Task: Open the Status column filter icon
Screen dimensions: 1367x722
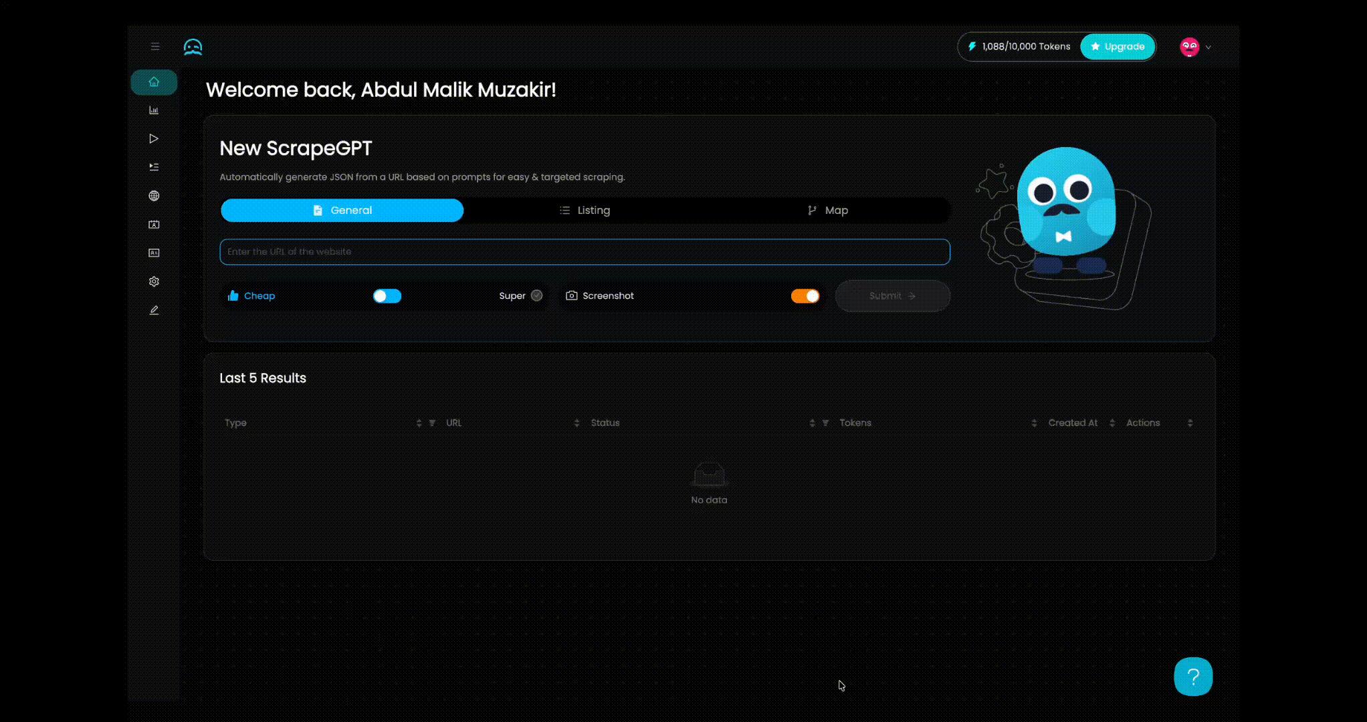Action: (x=825, y=423)
